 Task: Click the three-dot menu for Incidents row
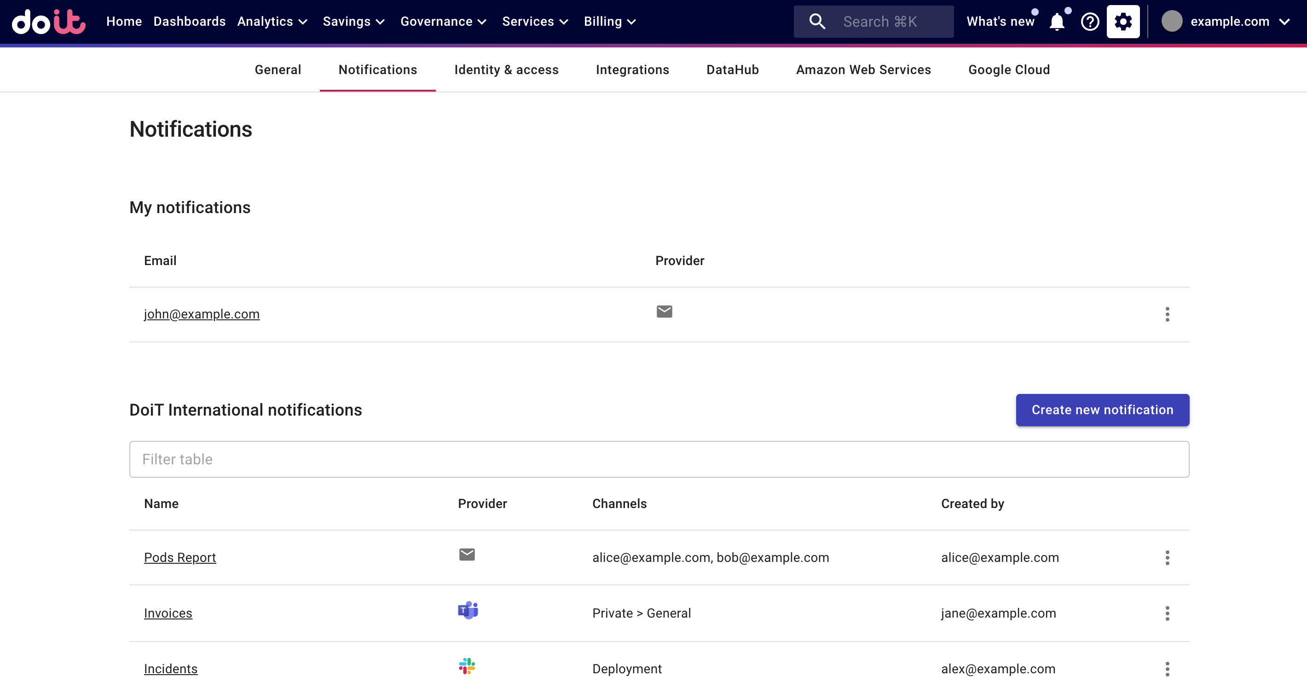click(1168, 668)
